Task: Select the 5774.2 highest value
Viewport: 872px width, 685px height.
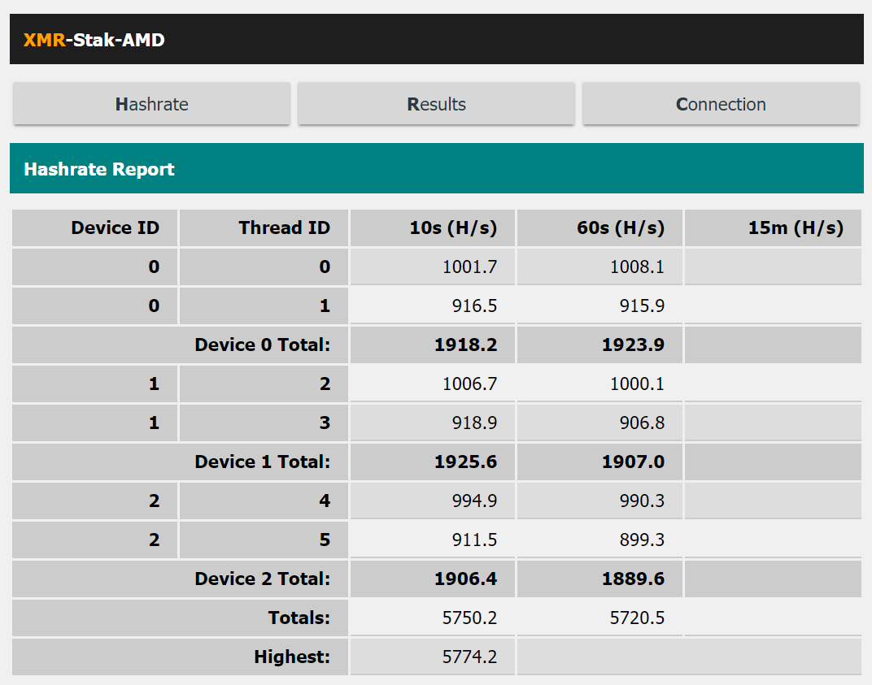Action: tap(470, 657)
